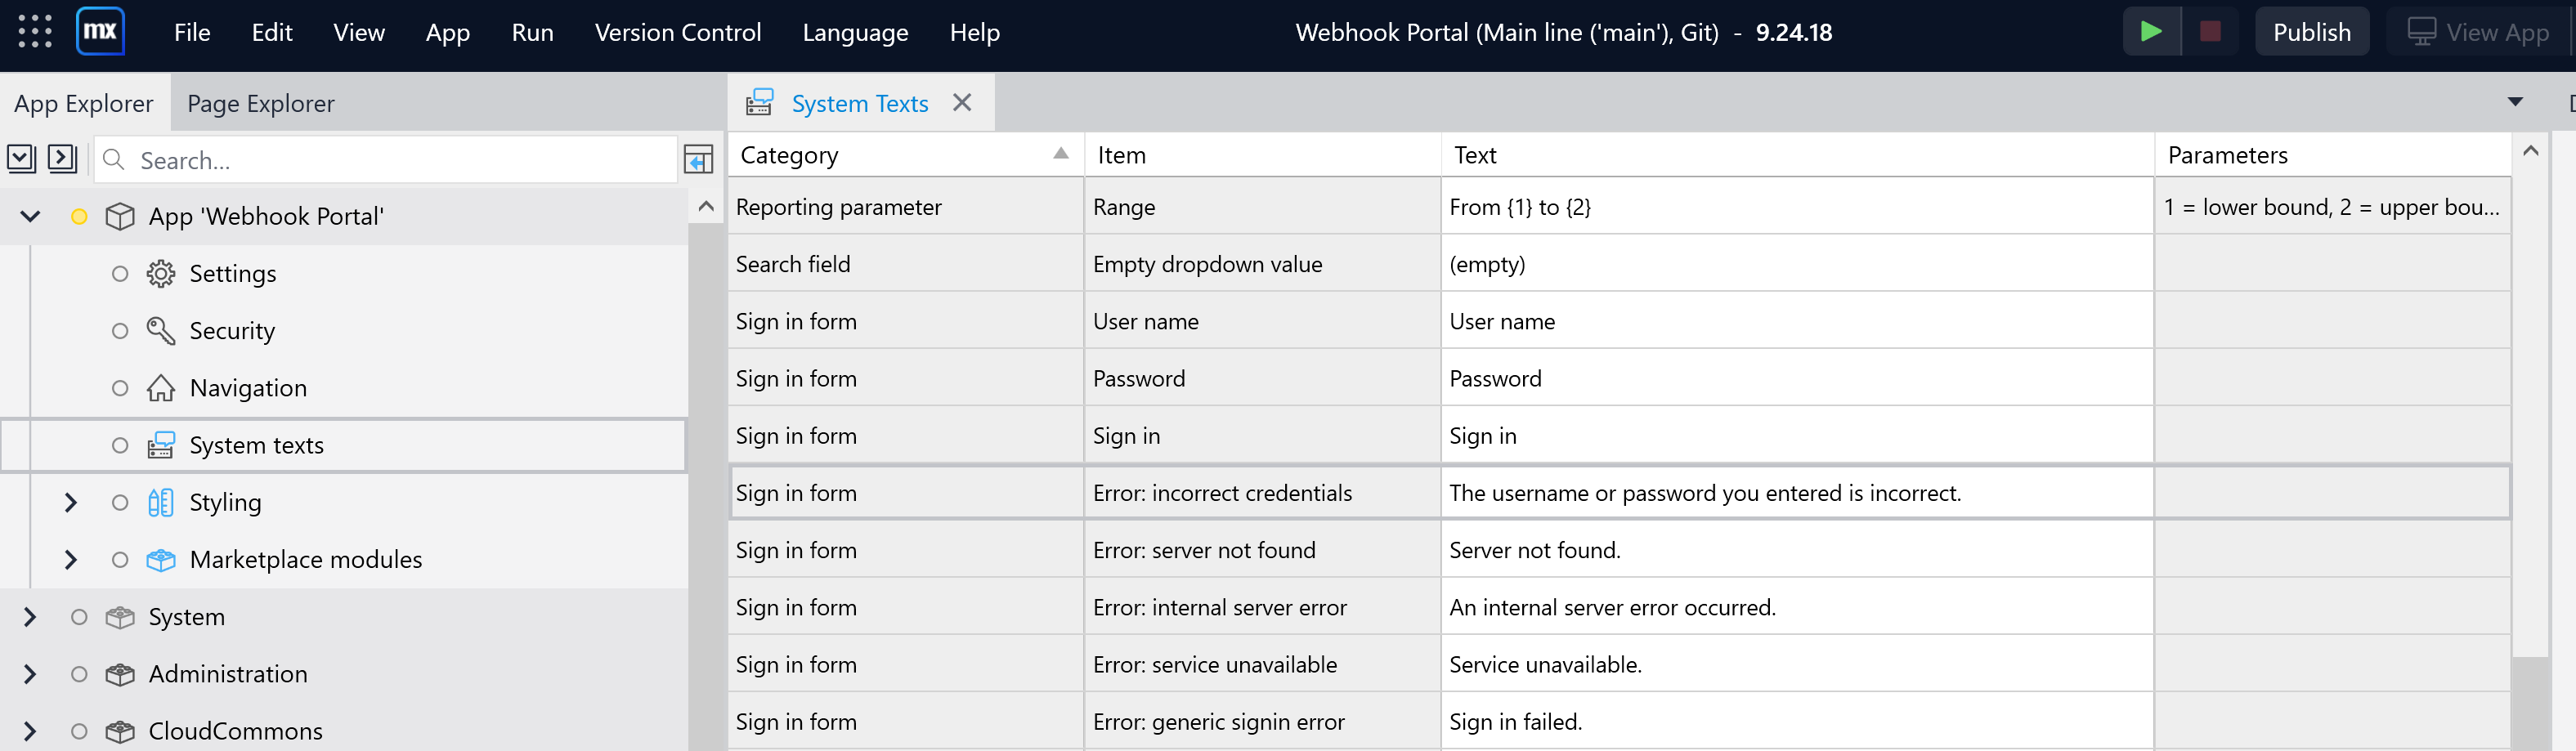Open the app switcher grid icon
This screenshot has height=751, width=2576.
[35, 32]
